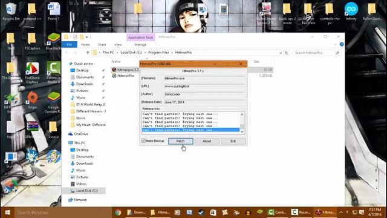387x218 pixels.
Task: Click the Up one level arrow in Explorer
Action: click(x=88, y=53)
